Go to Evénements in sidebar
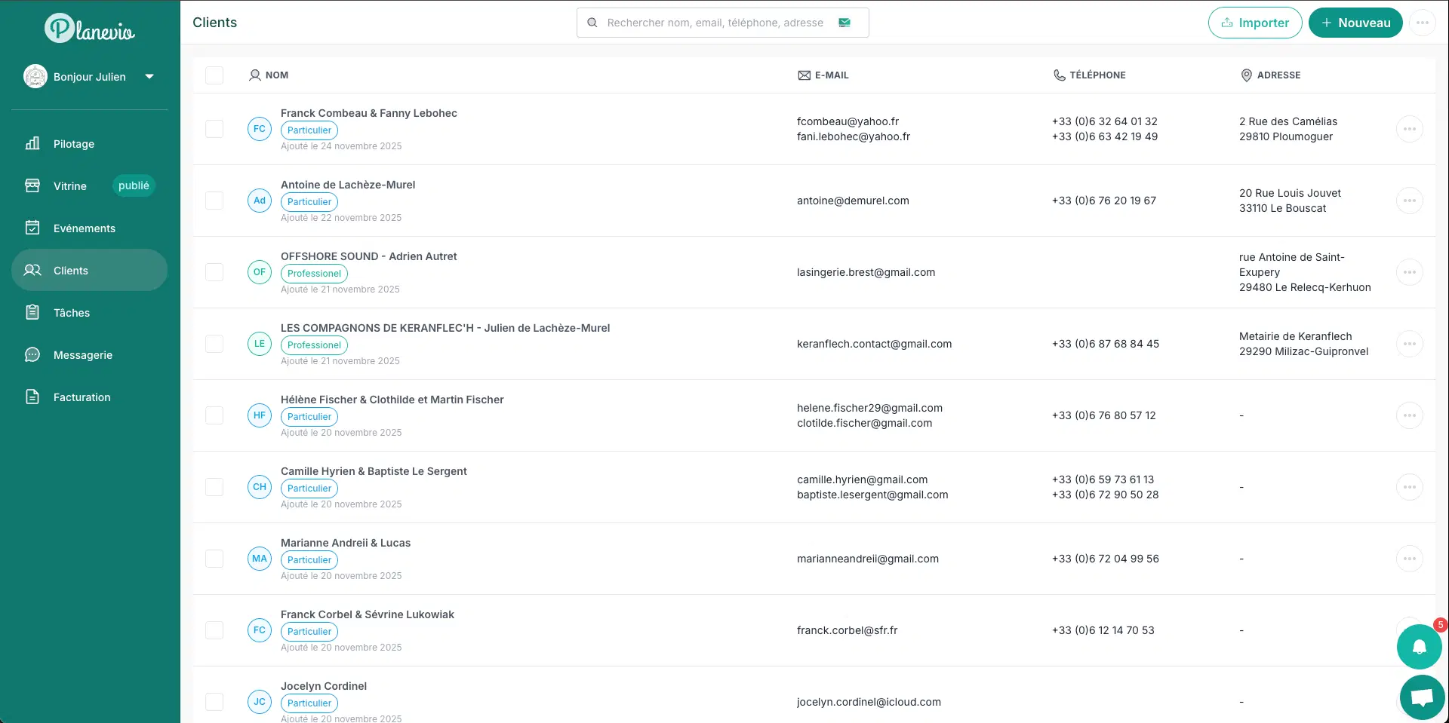Screen dimensions: 1449x723 tap(85, 228)
